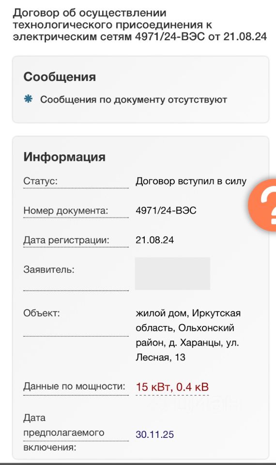The width and height of the screenshot is (276, 465).
Task: Click the contract title at page top
Action: (x=139, y=25)
